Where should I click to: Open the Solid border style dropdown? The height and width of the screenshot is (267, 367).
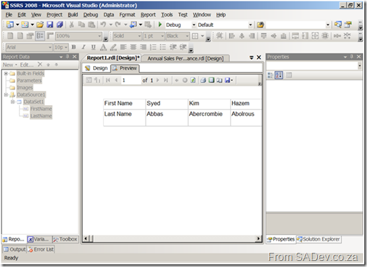[x=139, y=36]
